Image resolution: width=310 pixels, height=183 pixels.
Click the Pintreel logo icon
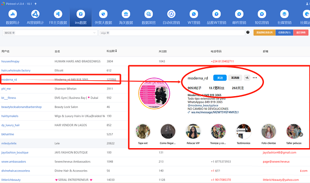tap(3, 4)
